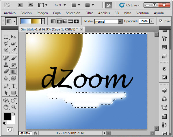Open Mini Bridge from the top bar
Screen dimensions: 173x137
coord(31,5)
